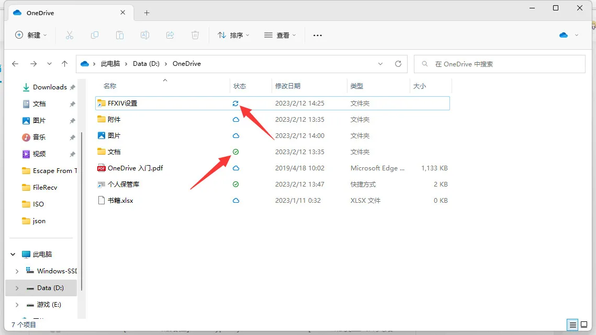Open the 查看 view dropdown
Image resolution: width=596 pixels, height=335 pixels.
[280, 36]
